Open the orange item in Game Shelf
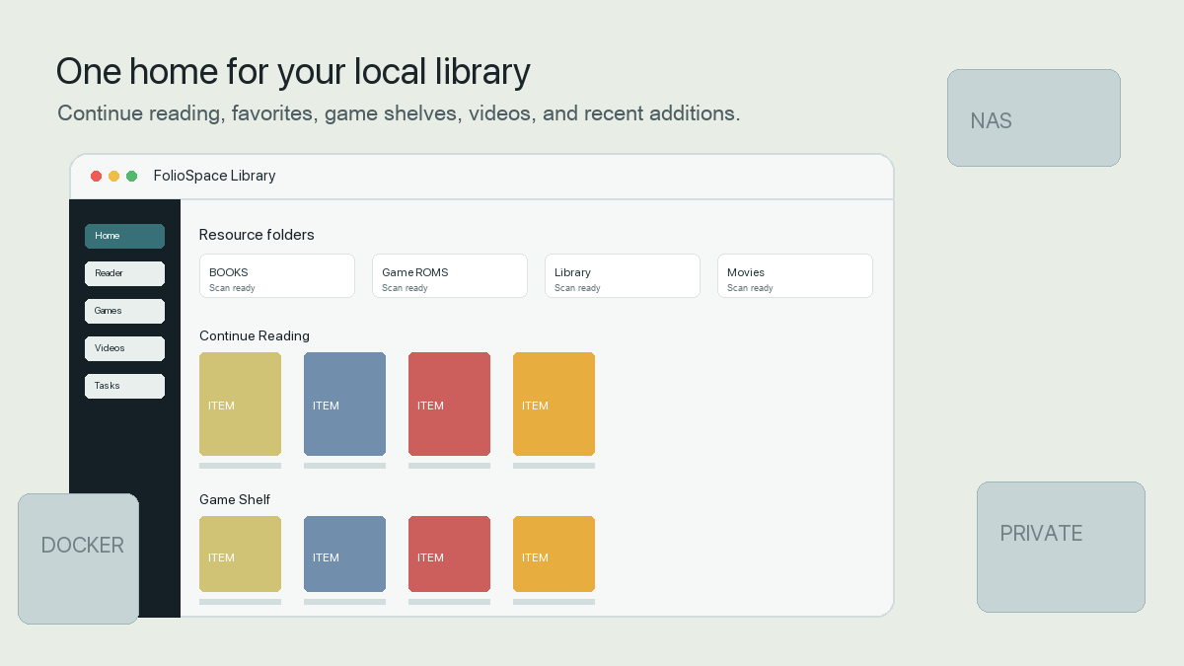Image resolution: width=1184 pixels, height=666 pixels. tap(554, 555)
